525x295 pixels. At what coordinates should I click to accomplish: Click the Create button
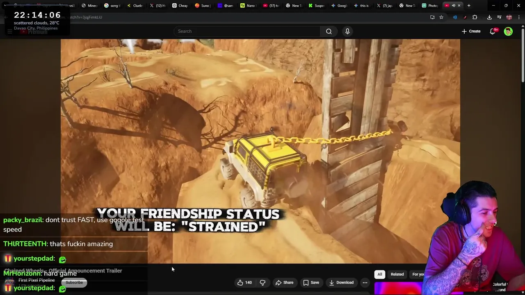(x=471, y=31)
